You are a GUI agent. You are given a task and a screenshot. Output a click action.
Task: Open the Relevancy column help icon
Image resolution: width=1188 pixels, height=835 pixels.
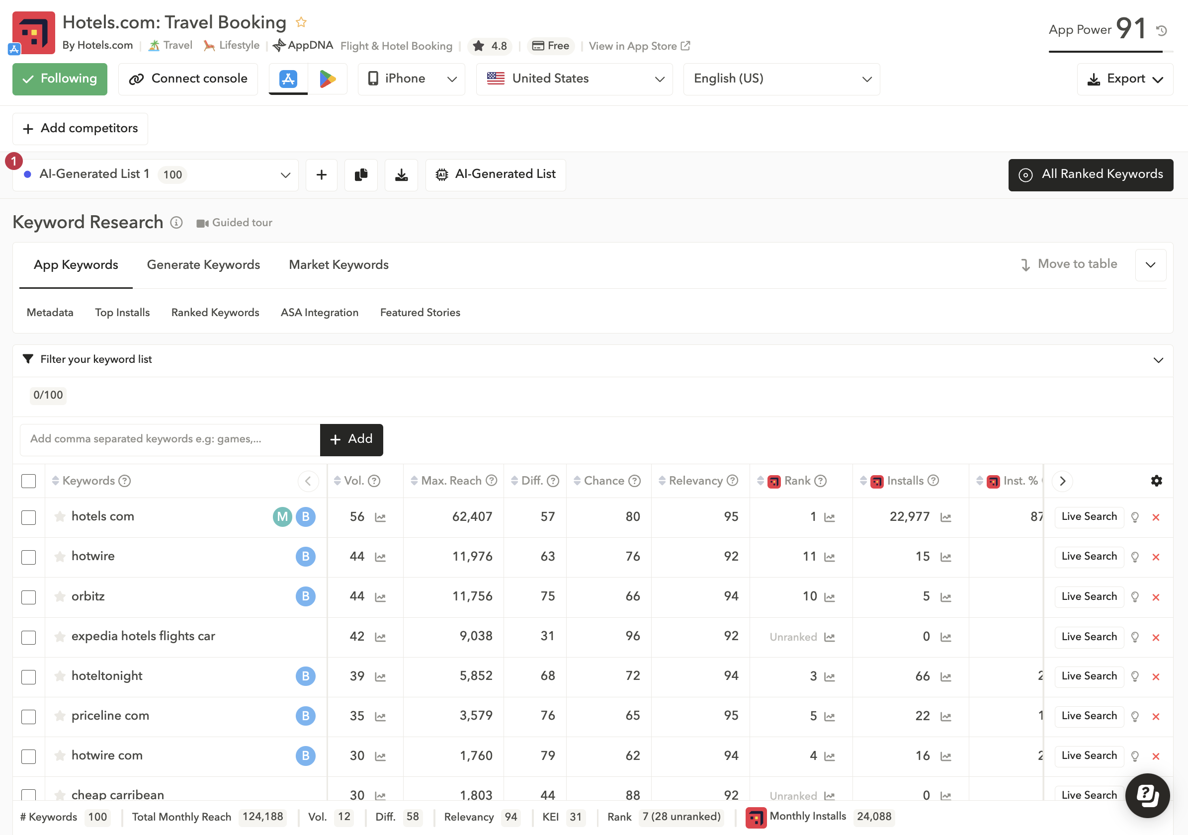732,481
